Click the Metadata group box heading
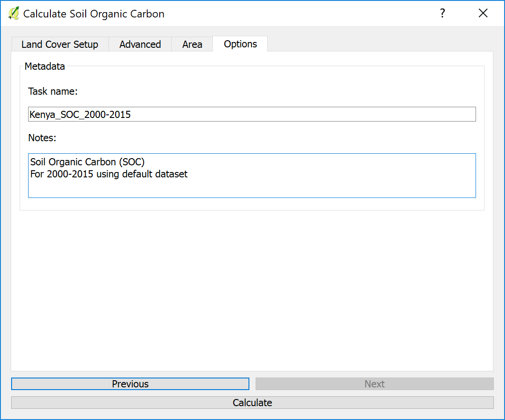 pos(45,67)
